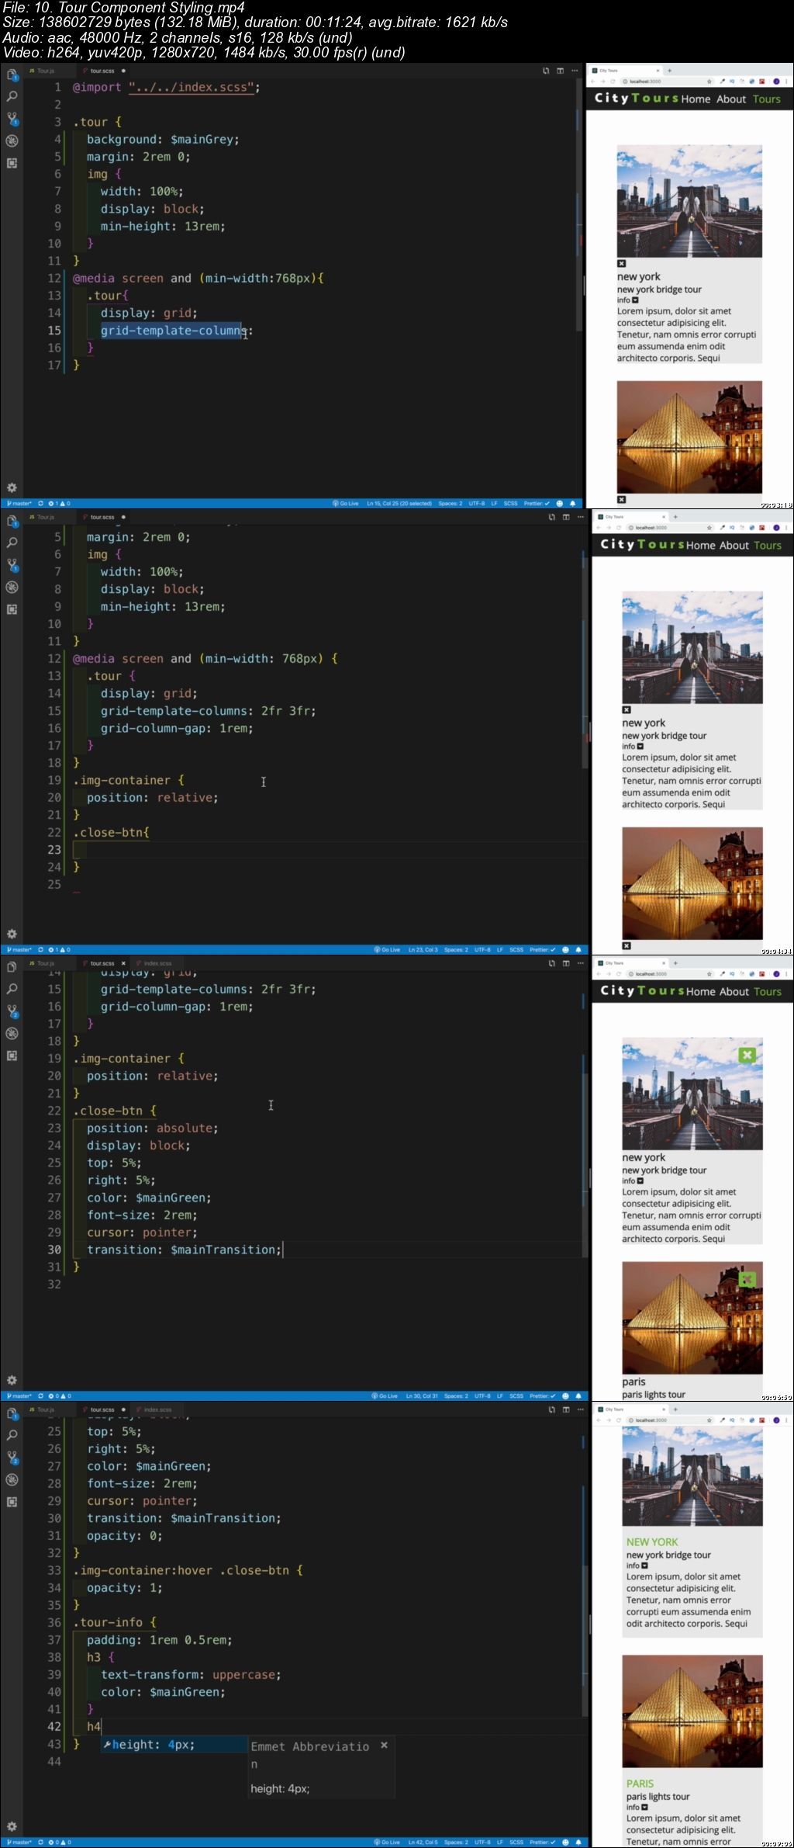
Task: Open UTF-8 encoding picker beside Ln 23, Col 3
Action: point(482,949)
